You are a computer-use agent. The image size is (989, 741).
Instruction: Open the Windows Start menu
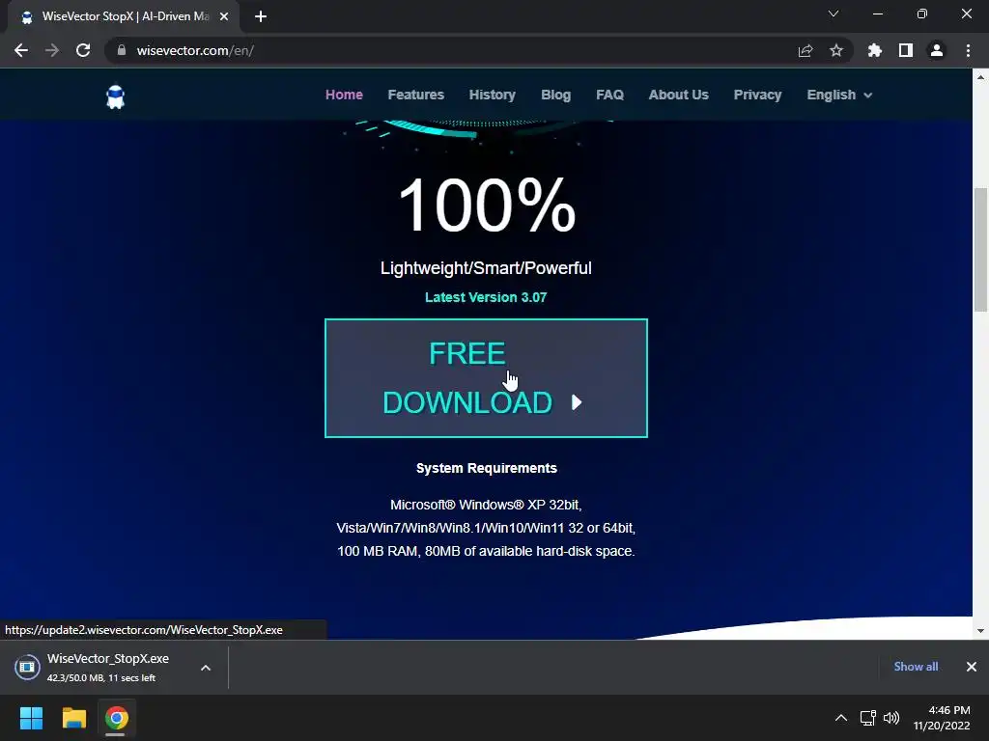coord(31,718)
